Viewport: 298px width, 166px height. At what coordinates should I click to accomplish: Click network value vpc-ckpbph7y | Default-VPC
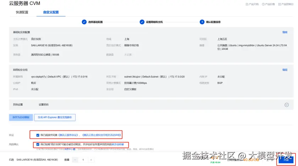(x=59, y=77)
